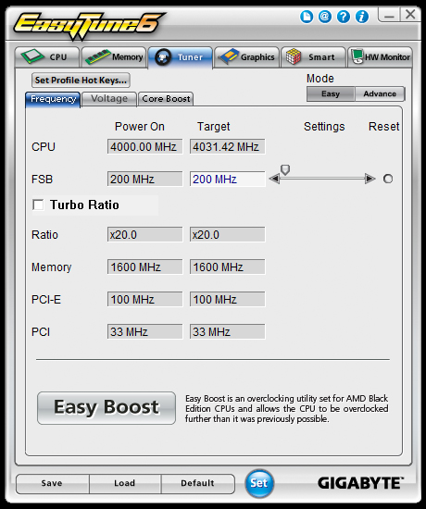Choose Easy mode

pyautogui.click(x=331, y=93)
